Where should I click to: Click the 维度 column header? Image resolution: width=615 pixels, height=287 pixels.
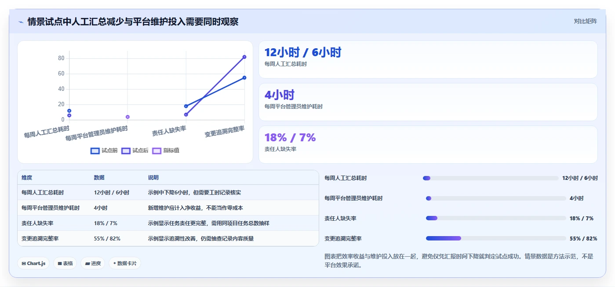point(27,178)
